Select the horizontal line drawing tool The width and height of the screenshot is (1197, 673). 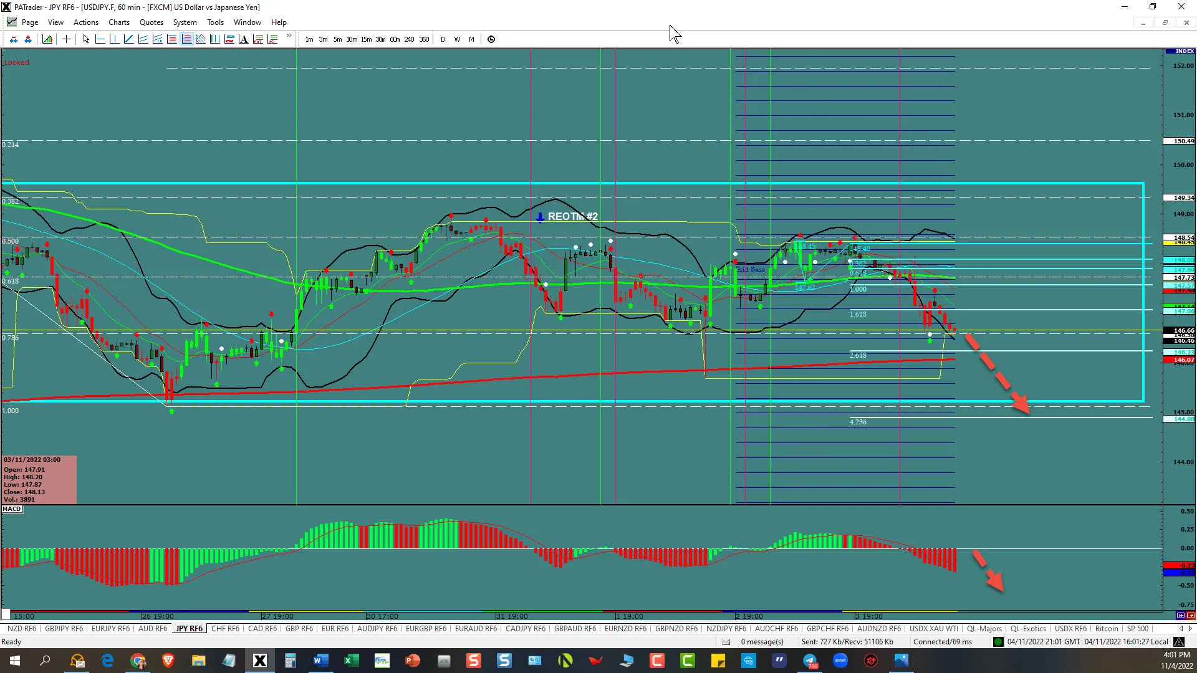100,39
